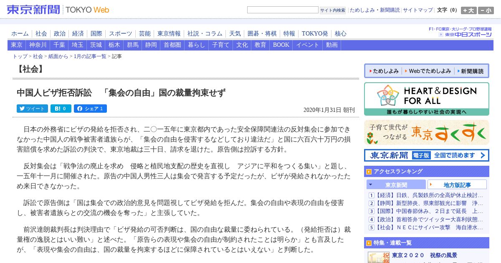Screen dimensions: 501x263
Task: Click Webでためしよみ in subscription box
Action: pos(428,71)
